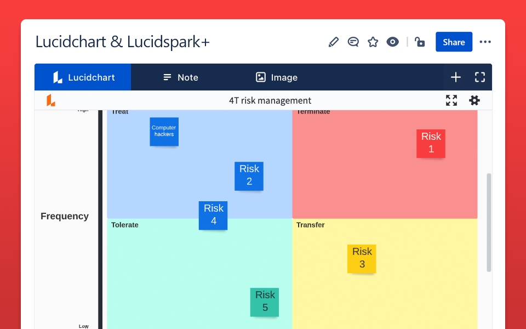Screen dimensions: 526x329
Task: Open the more actions ellipsis menu
Action: tap(485, 42)
